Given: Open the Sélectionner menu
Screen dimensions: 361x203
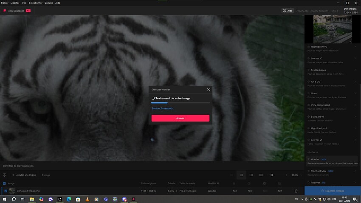Looking at the screenshot, I should point(36,3).
